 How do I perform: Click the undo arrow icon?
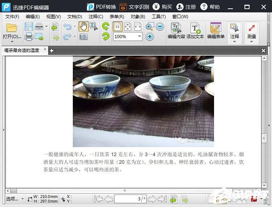click(67, 27)
